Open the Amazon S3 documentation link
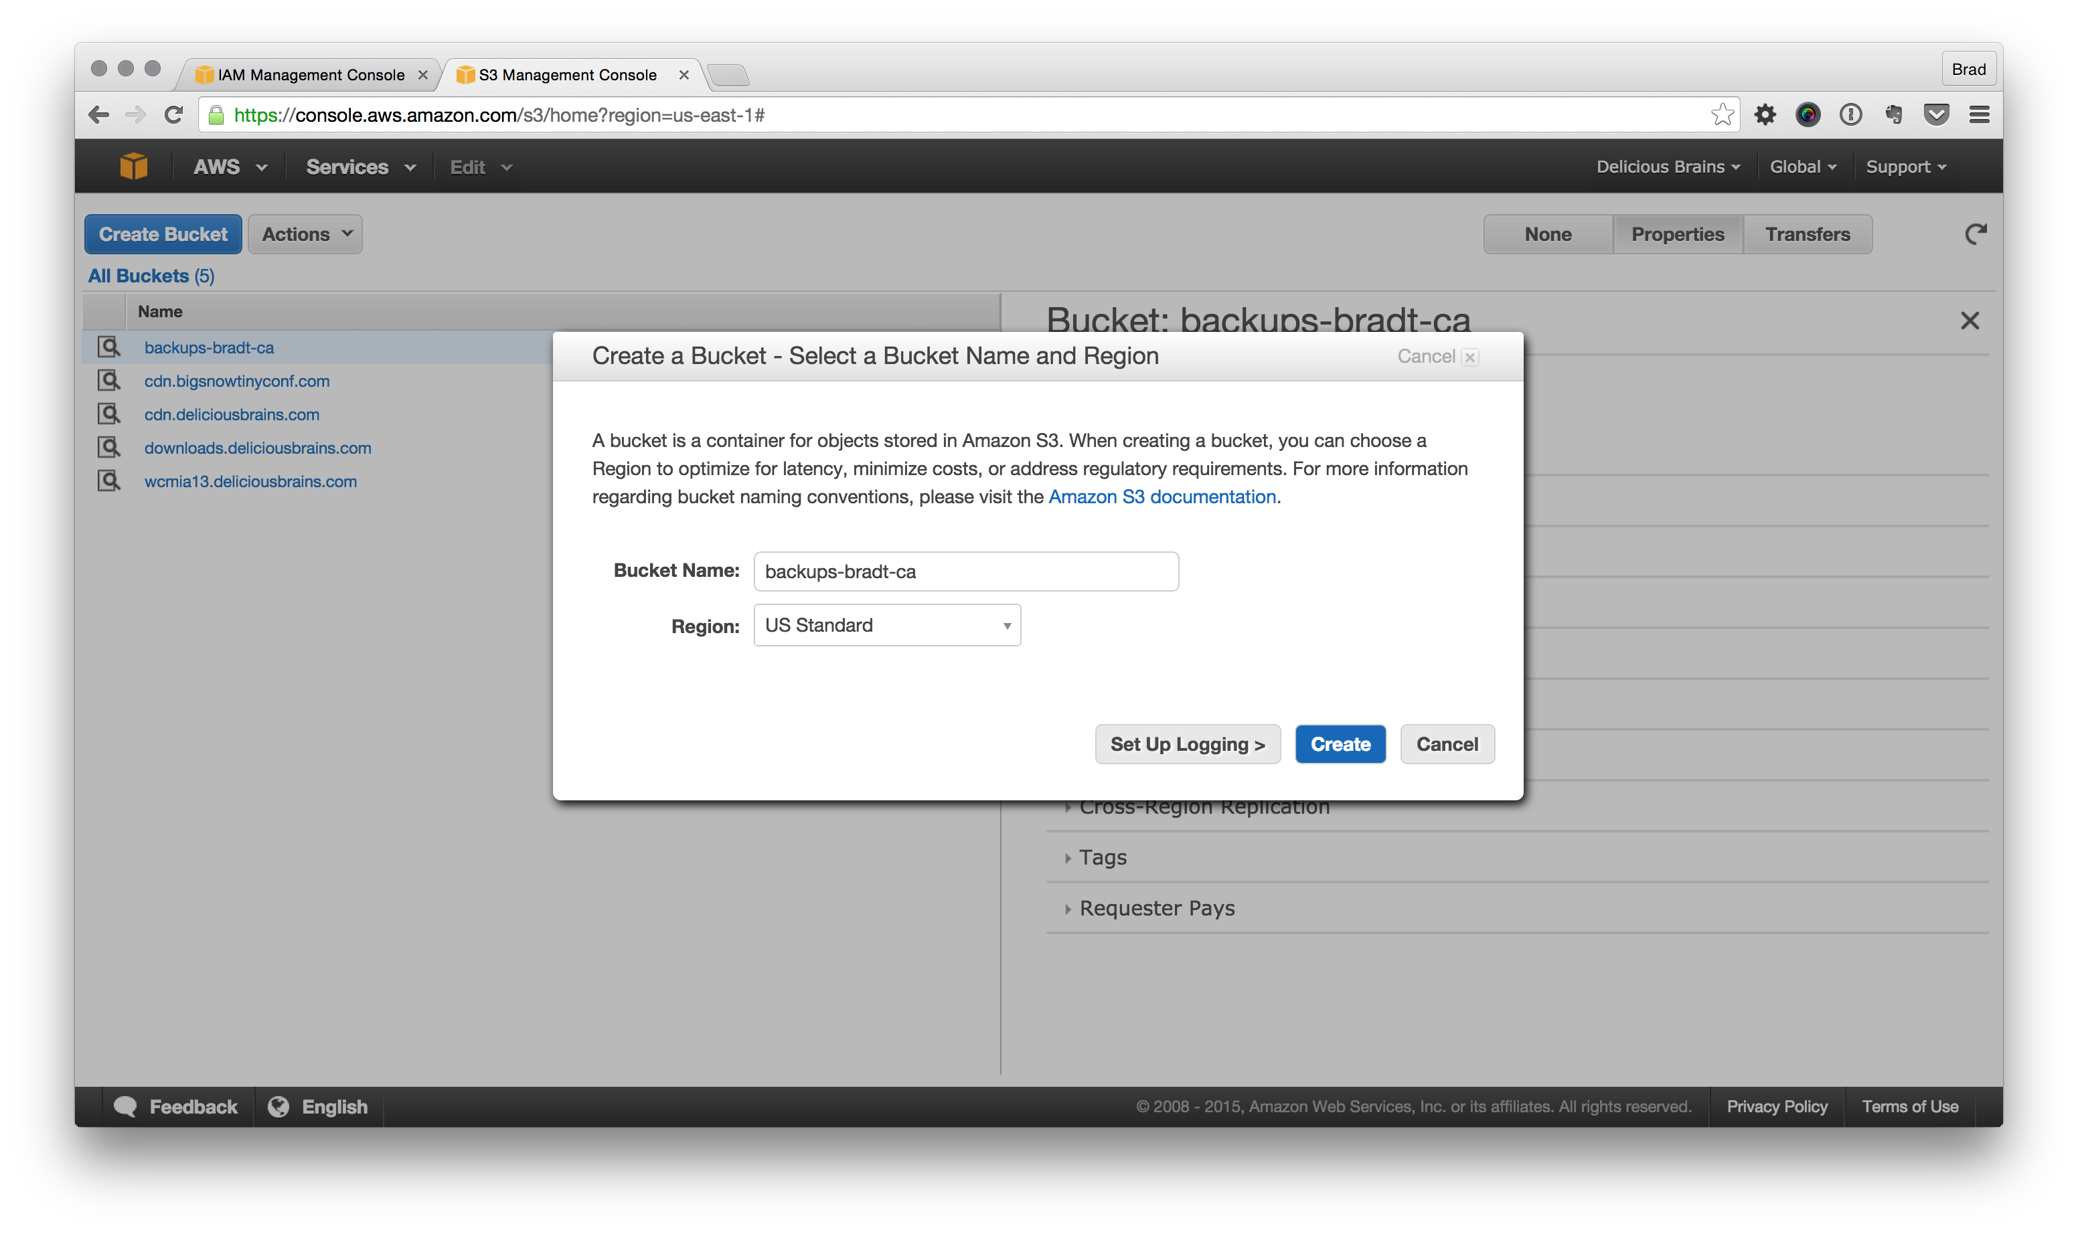2078x1234 pixels. tap(1162, 497)
